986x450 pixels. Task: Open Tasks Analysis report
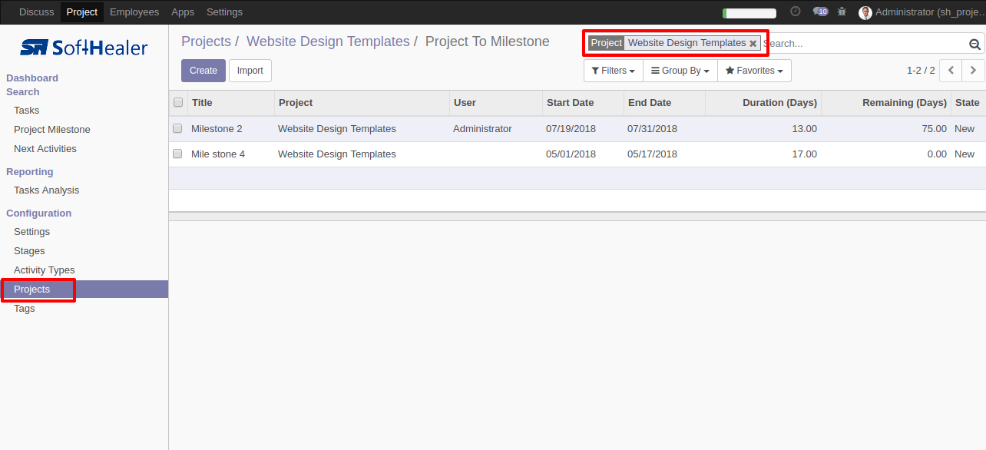tap(47, 190)
